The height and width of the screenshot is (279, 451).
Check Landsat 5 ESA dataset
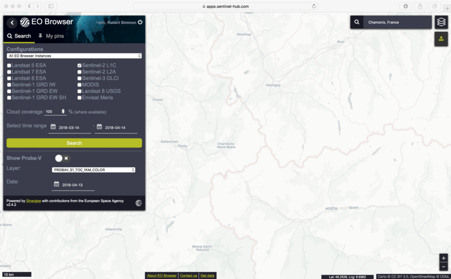click(9, 66)
